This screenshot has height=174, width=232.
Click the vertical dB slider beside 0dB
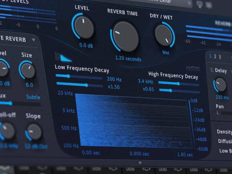[191, 124]
